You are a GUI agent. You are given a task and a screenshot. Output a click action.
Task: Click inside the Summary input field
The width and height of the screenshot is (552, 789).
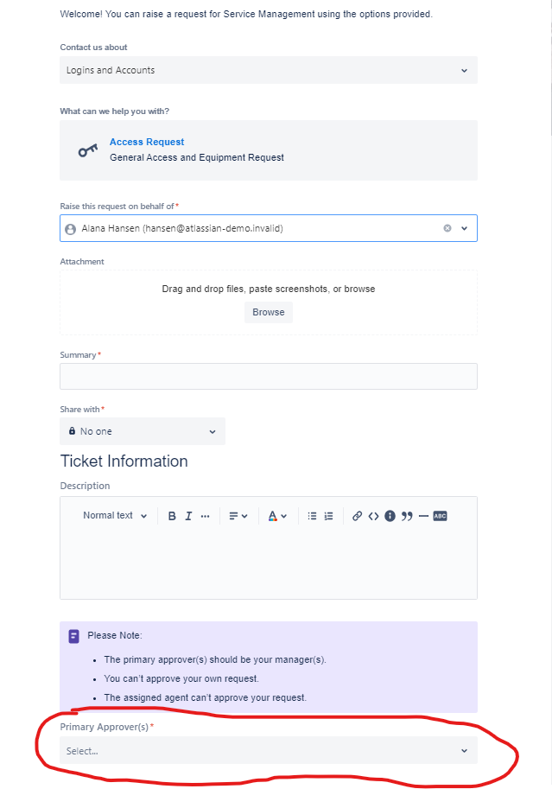pyautogui.click(x=268, y=376)
